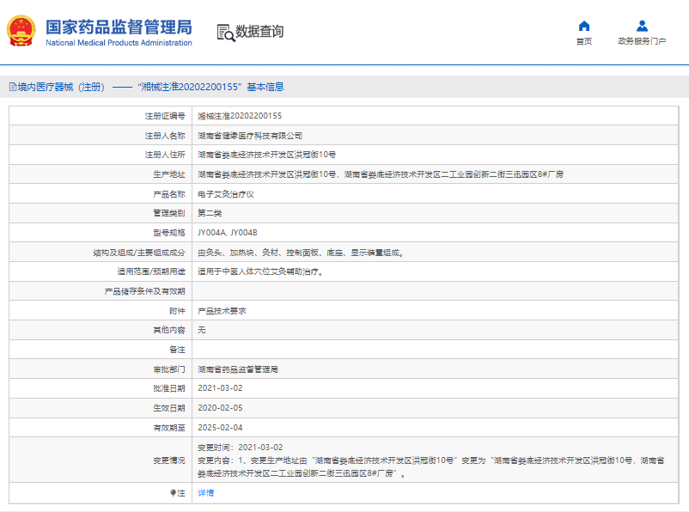This screenshot has width=689, height=512.
Task: Click 适用范围/预期用途 label
Action: click(x=151, y=271)
